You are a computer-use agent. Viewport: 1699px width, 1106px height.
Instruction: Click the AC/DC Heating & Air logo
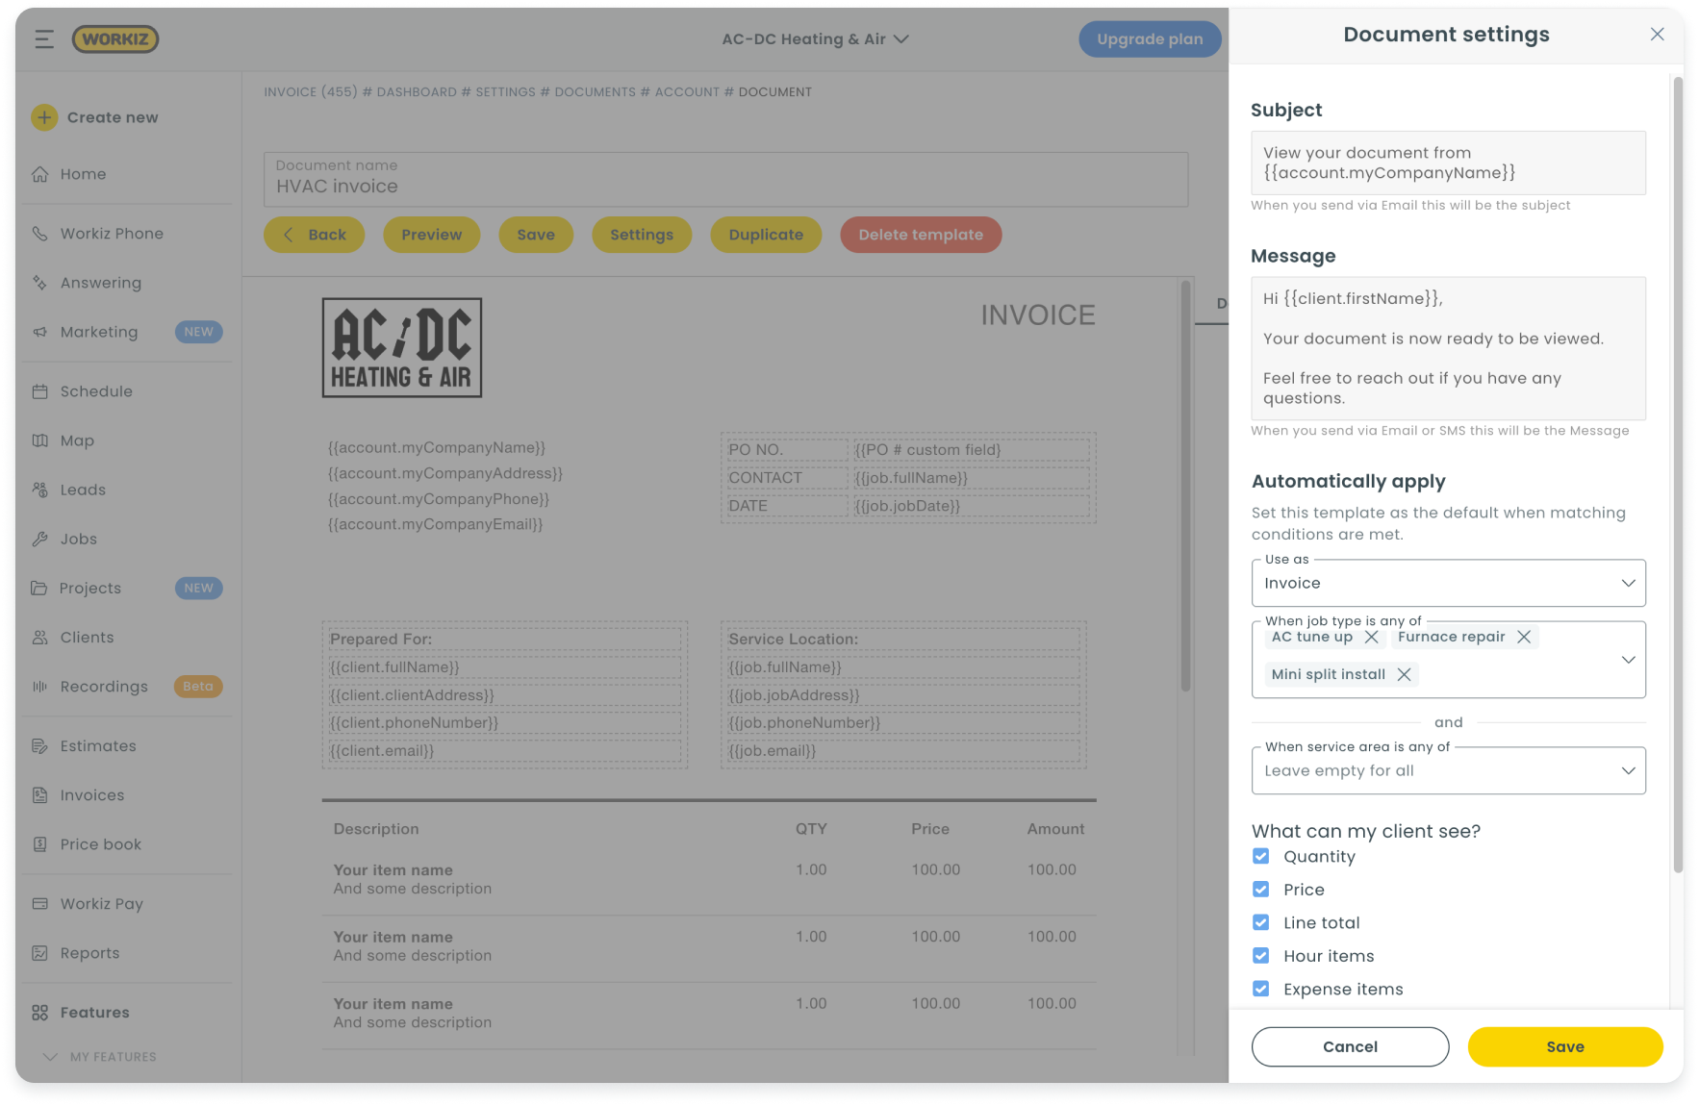[402, 347]
